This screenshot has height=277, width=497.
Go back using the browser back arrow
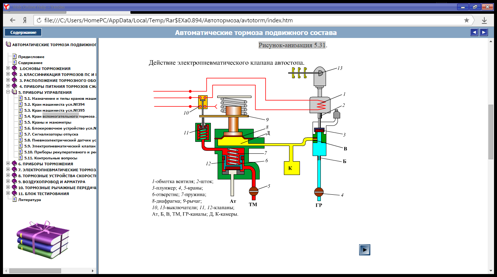(x=13, y=20)
